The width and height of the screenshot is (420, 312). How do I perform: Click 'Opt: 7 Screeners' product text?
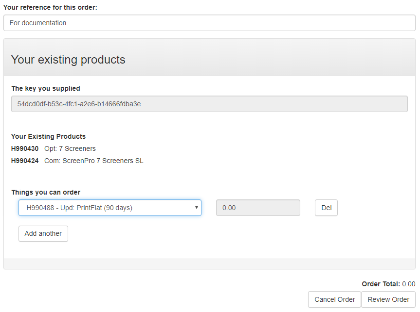point(70,148)
